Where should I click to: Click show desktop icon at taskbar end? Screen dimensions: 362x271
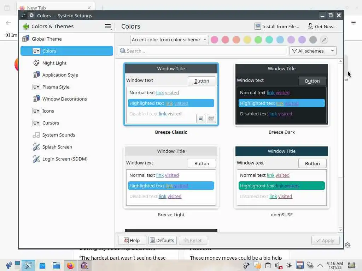coord(352,265)
